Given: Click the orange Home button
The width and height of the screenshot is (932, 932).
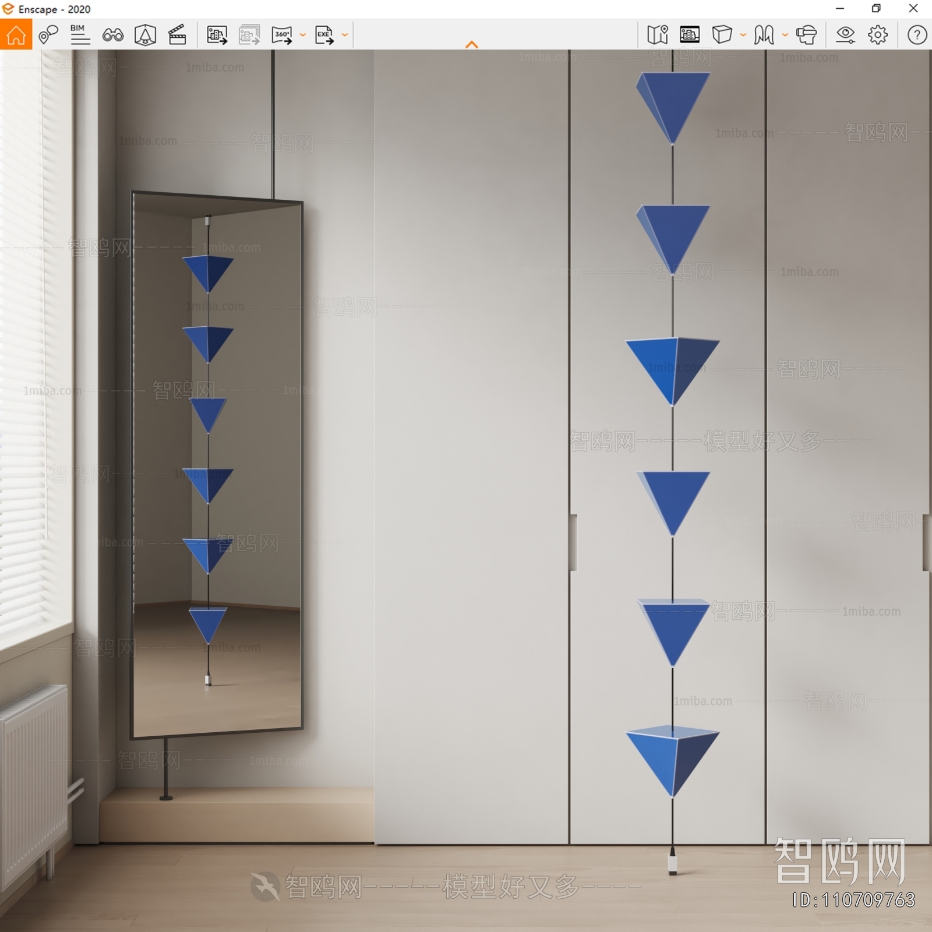Looking at the screenshot, I should pos(16,34).
